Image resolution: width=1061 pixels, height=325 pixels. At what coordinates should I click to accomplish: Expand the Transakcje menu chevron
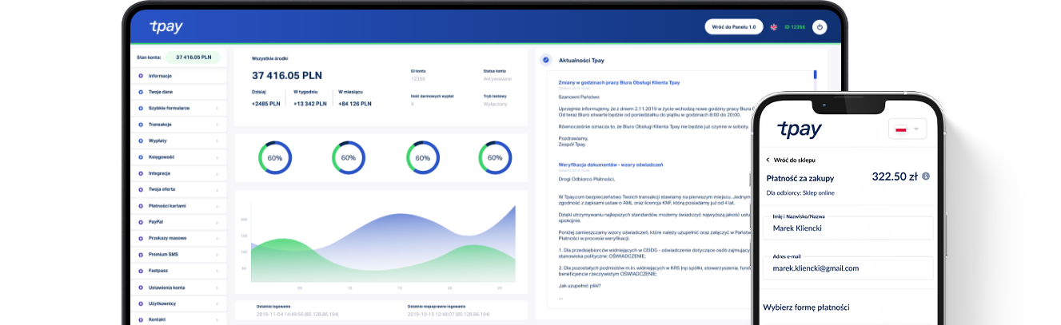click(217, 125)
